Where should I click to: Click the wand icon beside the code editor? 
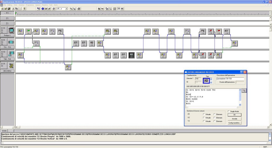click(244, 91)
